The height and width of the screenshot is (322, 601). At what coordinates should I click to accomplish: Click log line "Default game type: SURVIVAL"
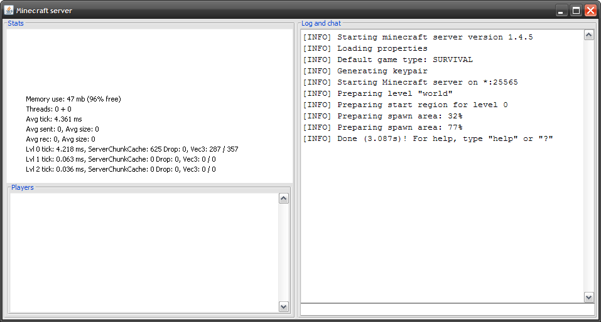[388, 60]
